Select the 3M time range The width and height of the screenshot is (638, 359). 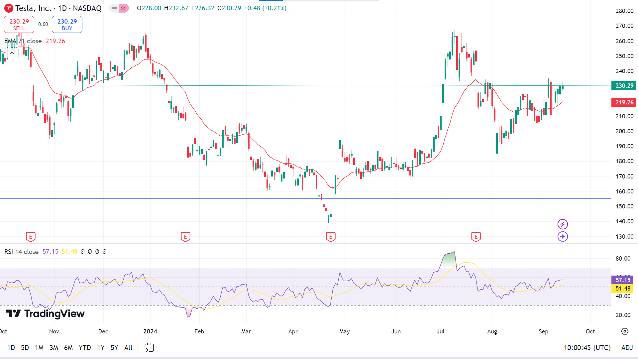pyautogui.click(x=54, y=348)
